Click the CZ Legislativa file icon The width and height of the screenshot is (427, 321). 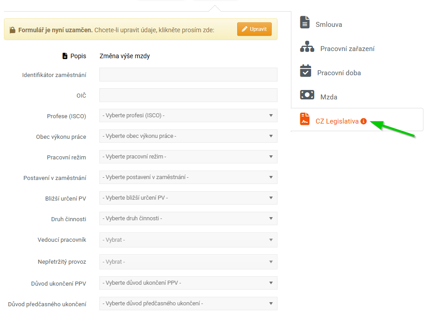305,119
